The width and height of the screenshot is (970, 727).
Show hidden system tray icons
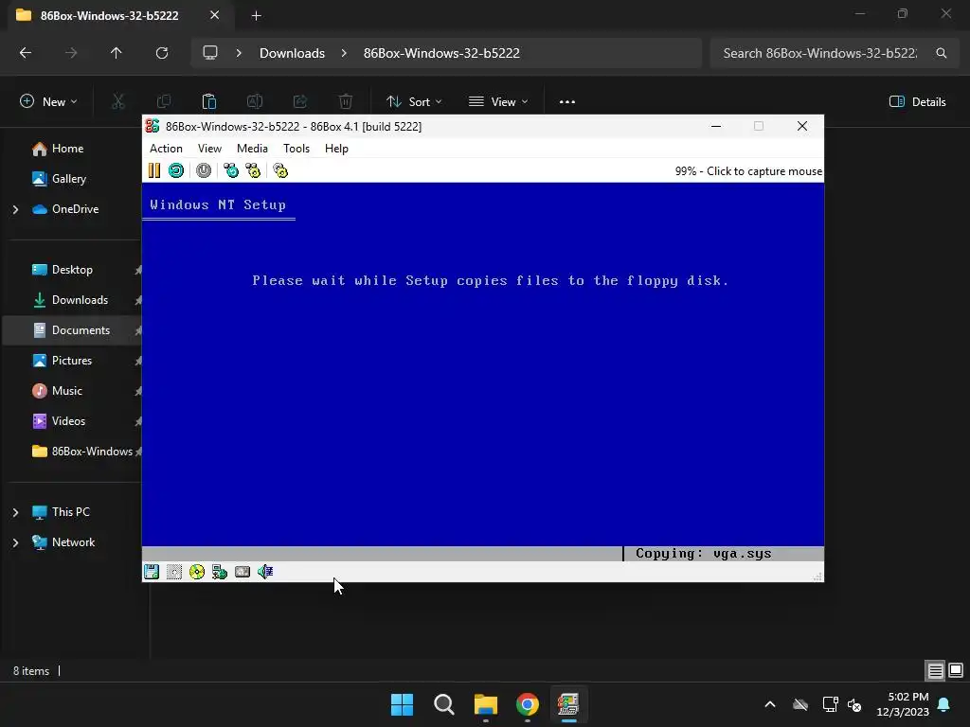[x=770, y=704]
